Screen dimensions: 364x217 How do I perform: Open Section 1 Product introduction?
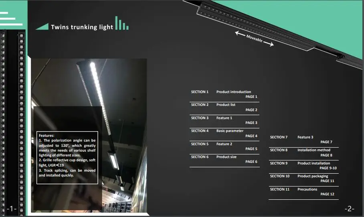coord(233,92)
